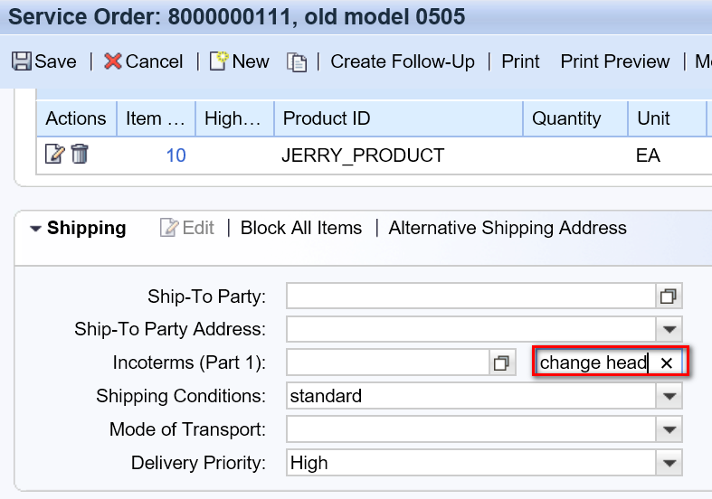
Task: Open item number 10 link
Action: click(176, 155)
